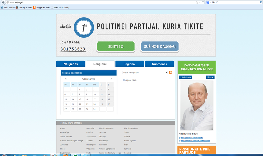Viewport: 263px width, 156px height.
Task: Open the Vilniaus Senamiestis branch link
Action: coord(107,149)
